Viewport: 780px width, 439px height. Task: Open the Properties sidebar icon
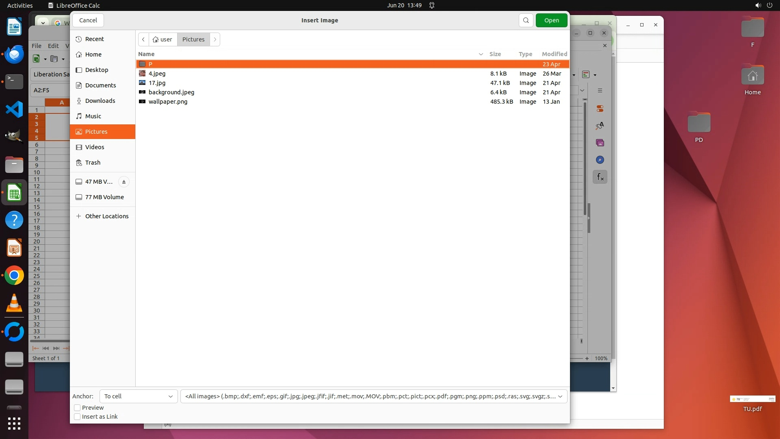600,109
